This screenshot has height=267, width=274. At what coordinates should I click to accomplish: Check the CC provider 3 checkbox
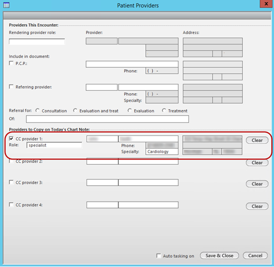[x=11, y=182]
